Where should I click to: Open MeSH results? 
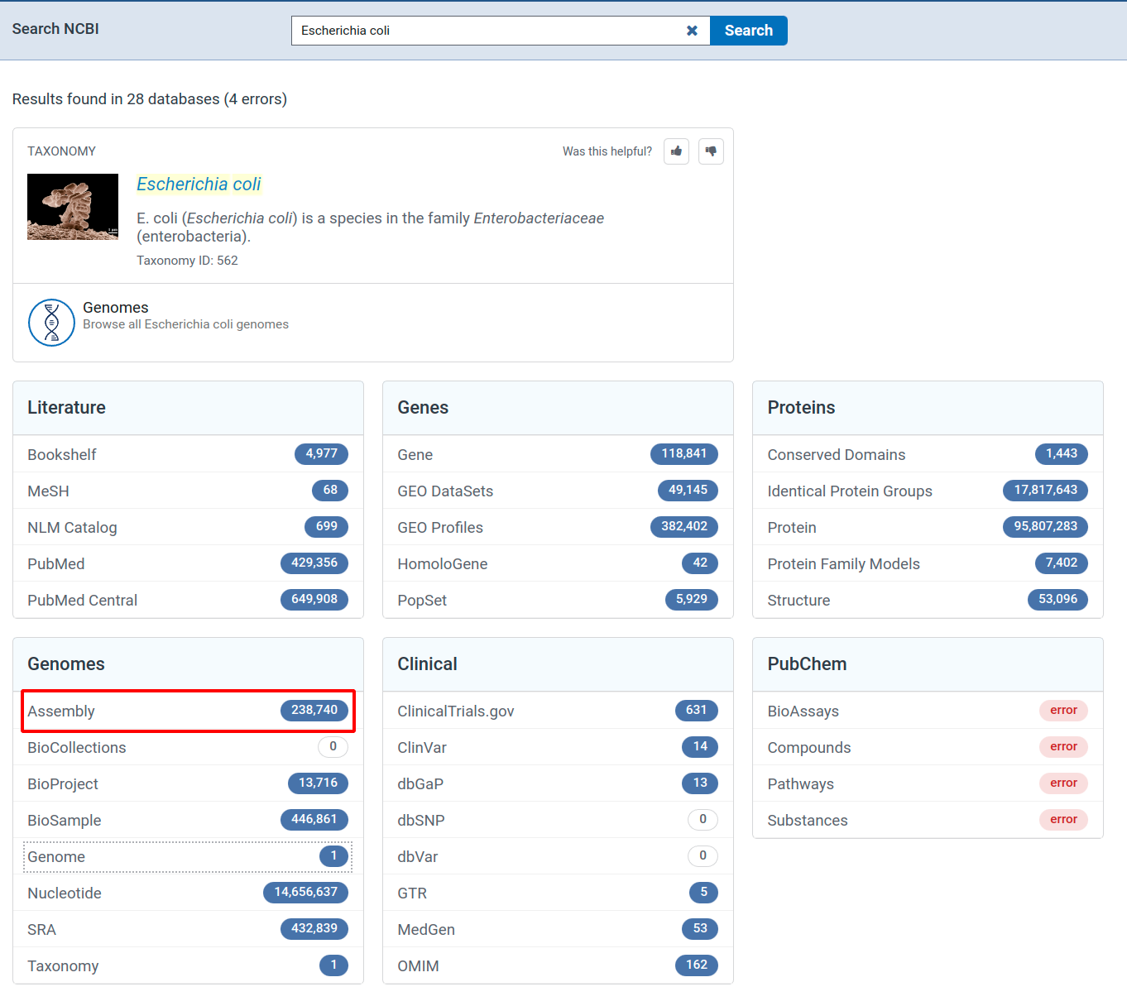(x=188, y=491)
